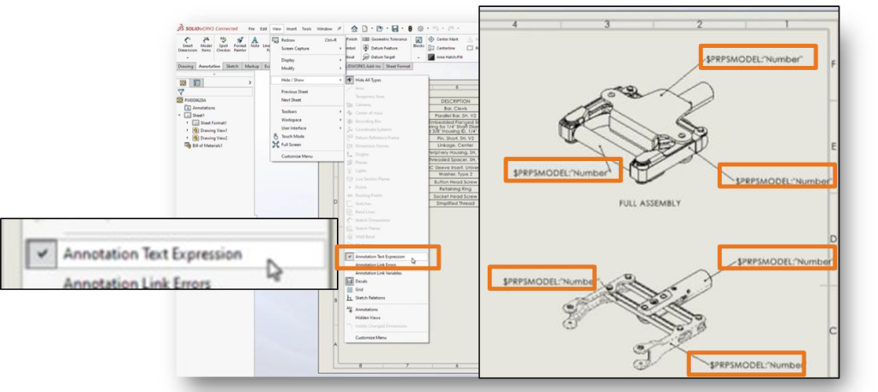Open the Smart Dimension dropdown arrow
This screenshot has width=878, height=392.
click(x=188, y=57)
